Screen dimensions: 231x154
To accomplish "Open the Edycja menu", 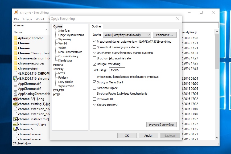I will tap(27, 19).
